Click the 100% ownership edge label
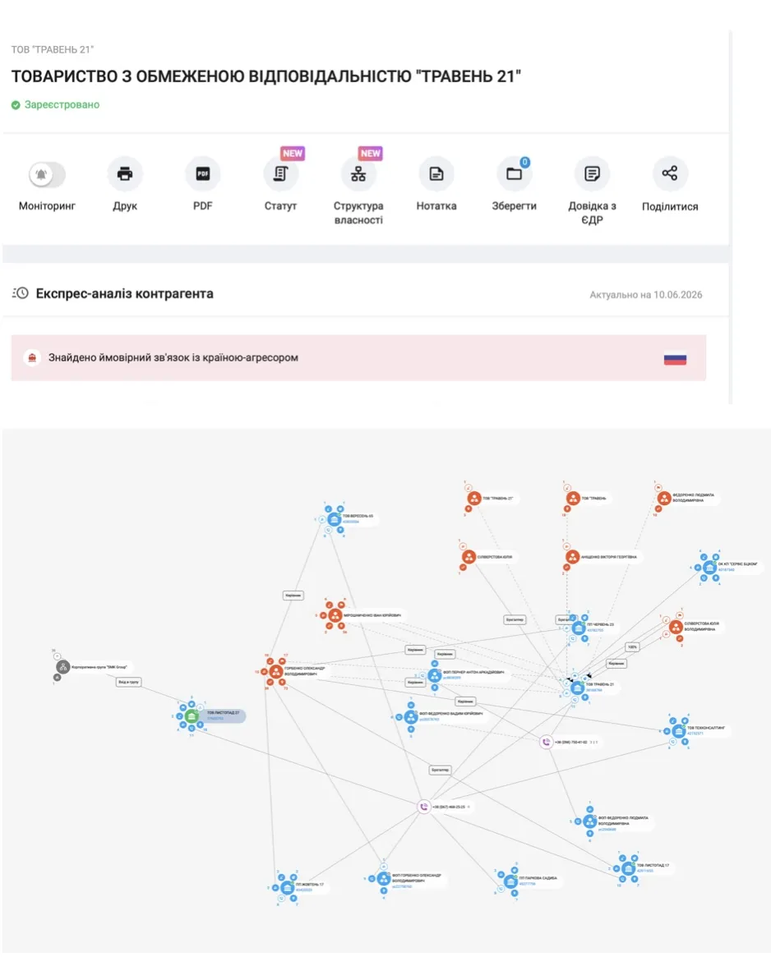The image size is (771, 957). coord(632,647)
